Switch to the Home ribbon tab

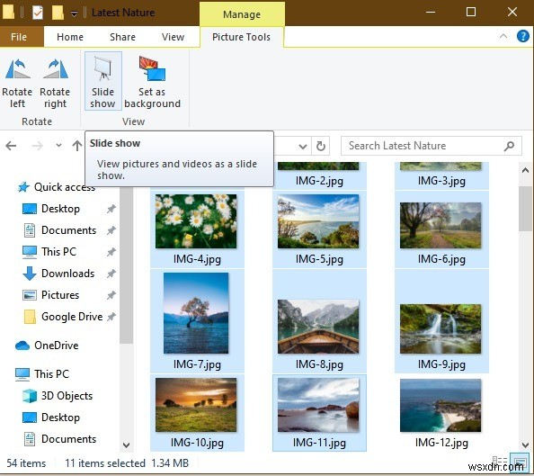70,37
